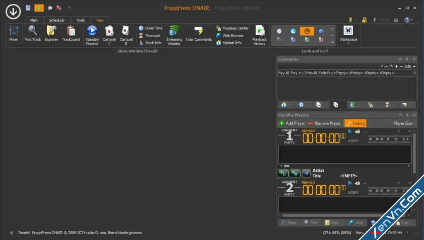424x240 pixels.
Task: Click Play All in Cartwall II
Action: click(283, 73)
